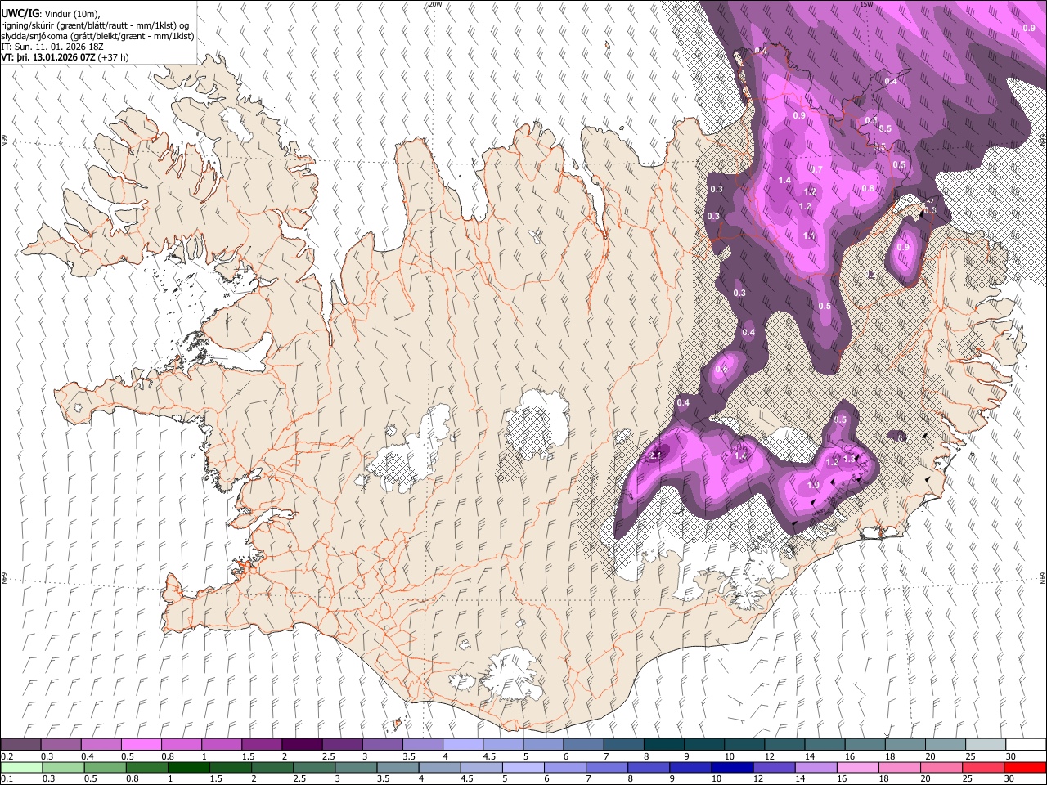The image size is (1047, 785).
Task: Click the '30' label in the bottom legend row
Action: pyautogui.click(x=1009, y=778)
